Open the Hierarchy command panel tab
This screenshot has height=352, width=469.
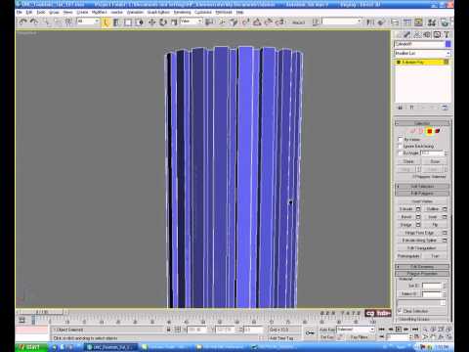417,34
